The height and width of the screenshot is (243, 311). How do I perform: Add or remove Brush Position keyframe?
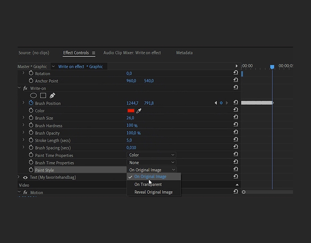point(221,103)
